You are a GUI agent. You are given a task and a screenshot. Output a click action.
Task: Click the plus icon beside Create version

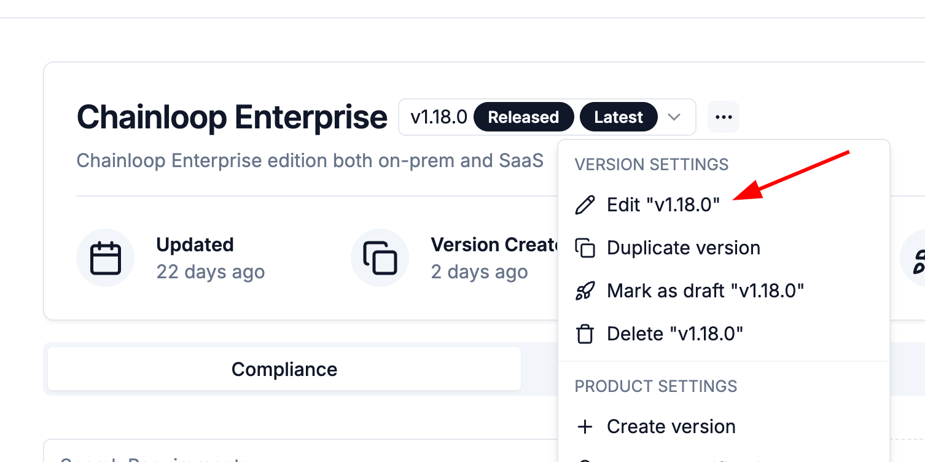coord(585,426)
